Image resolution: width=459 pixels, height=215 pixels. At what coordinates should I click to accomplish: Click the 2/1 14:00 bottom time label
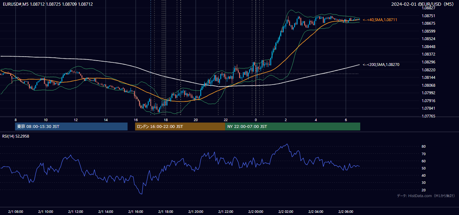(106, 211)
